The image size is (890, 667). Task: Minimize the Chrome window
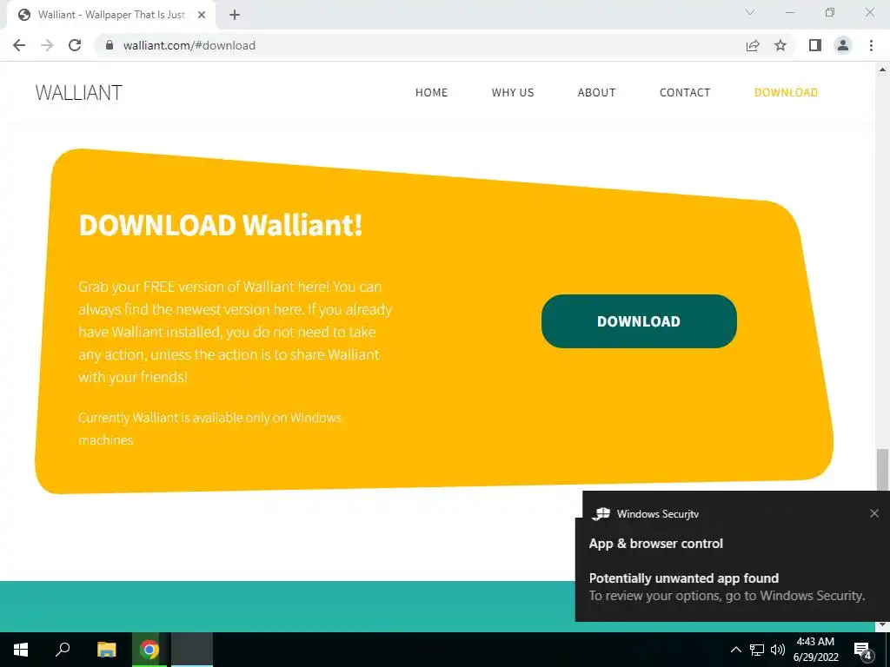coord(790,12)
